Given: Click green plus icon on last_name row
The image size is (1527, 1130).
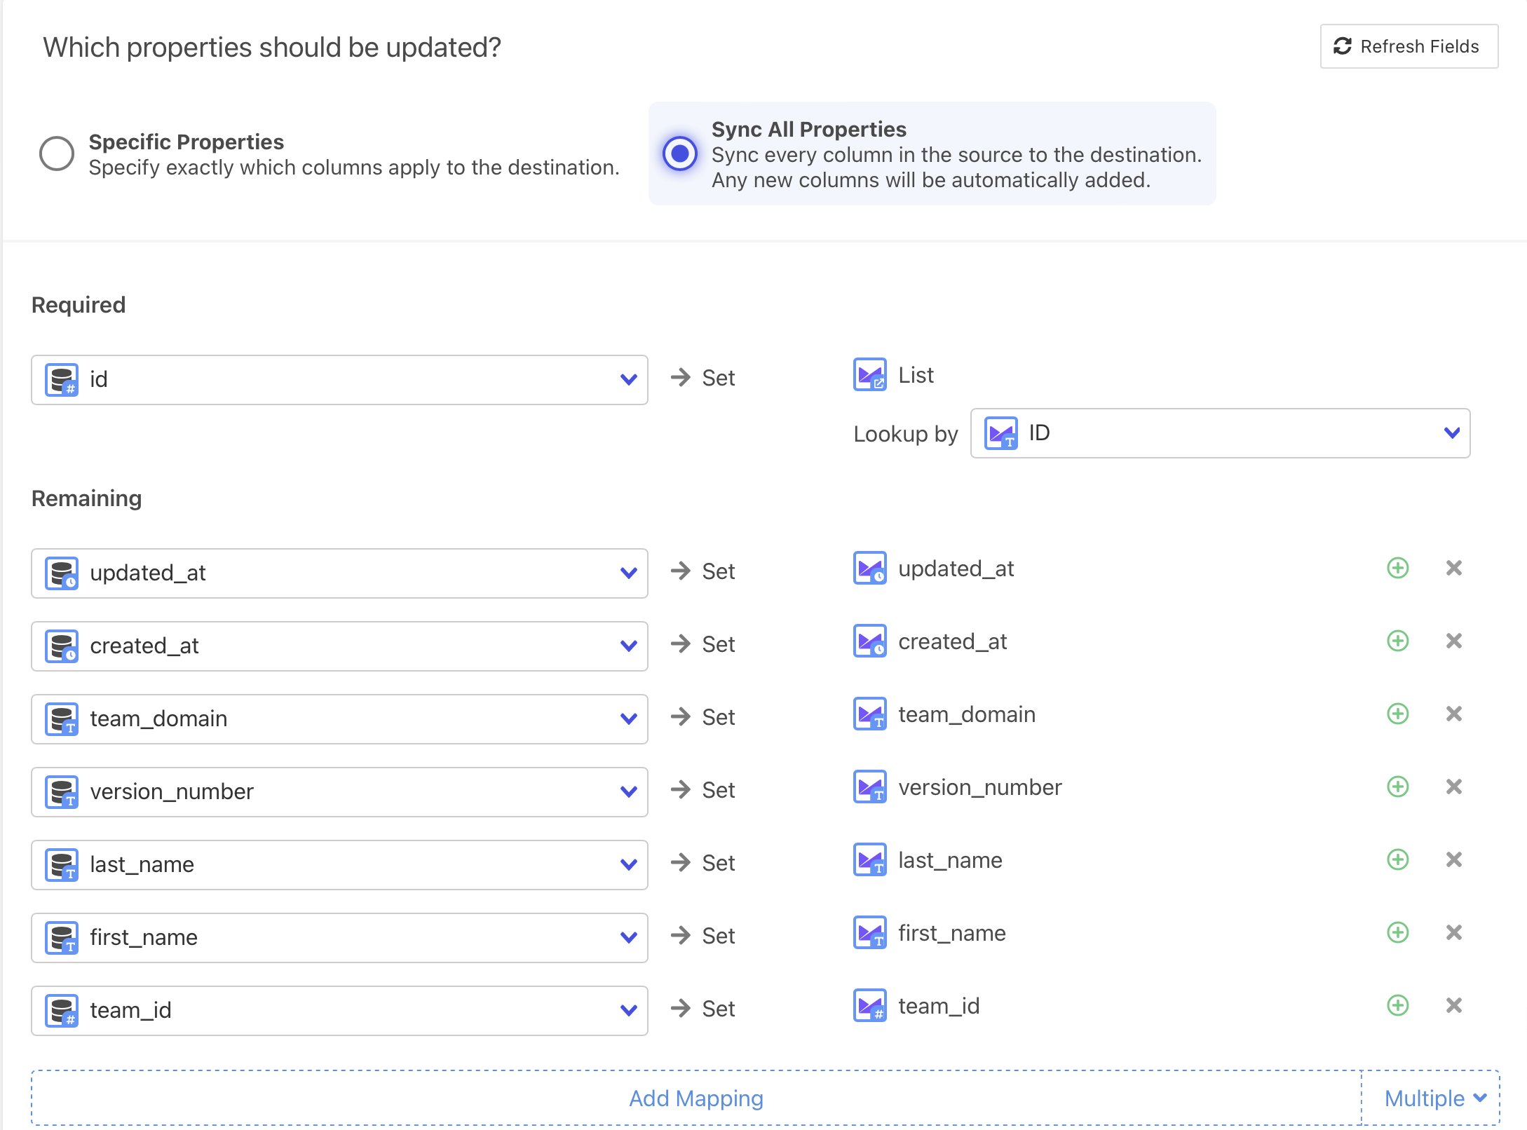Looking at the screenshot, I should click(x=1397, y=859).
